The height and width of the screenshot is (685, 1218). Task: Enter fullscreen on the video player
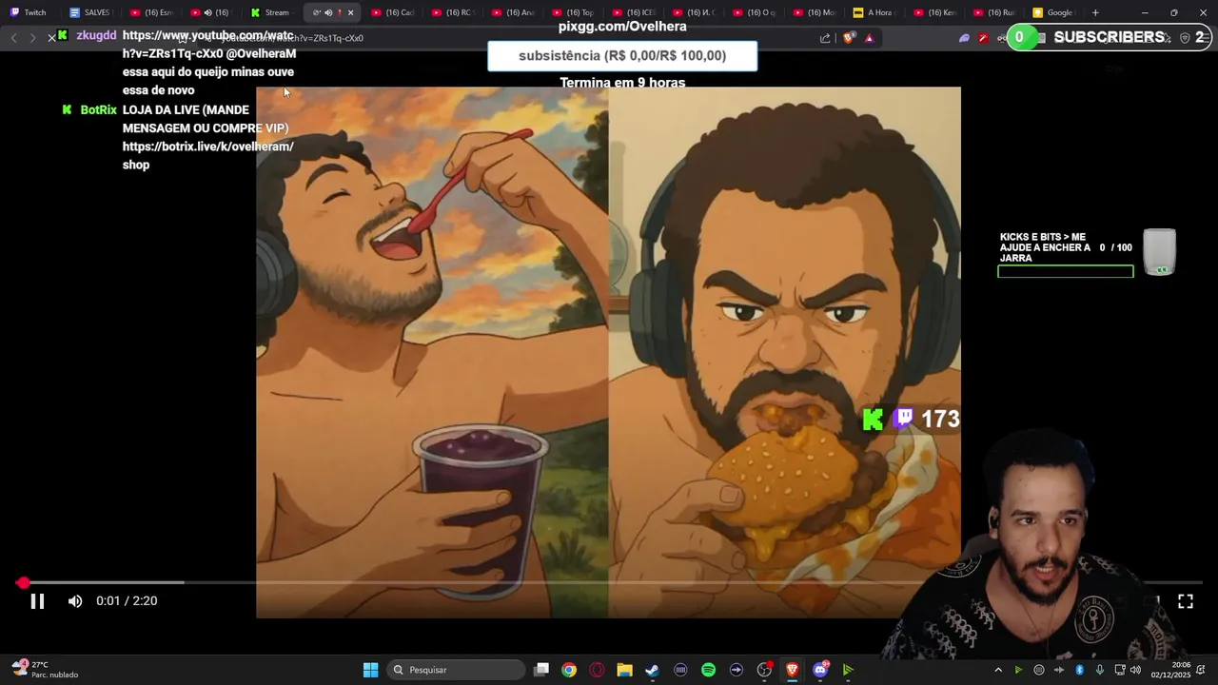point(1186,601)
